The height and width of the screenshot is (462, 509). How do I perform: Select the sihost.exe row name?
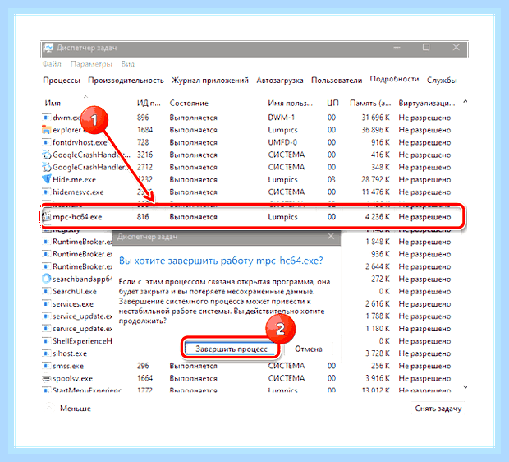(x=70, y=353)
